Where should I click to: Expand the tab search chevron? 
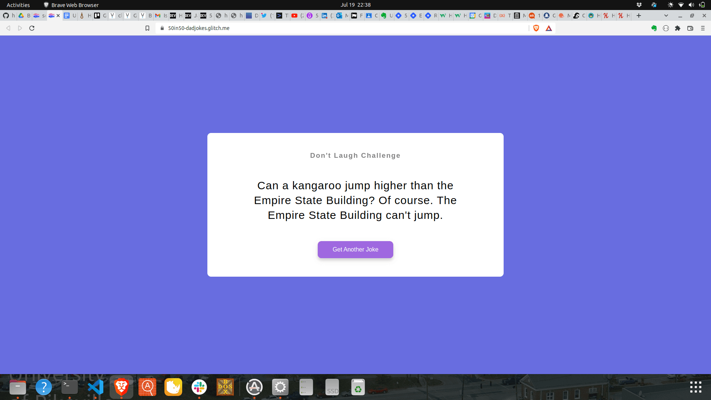(666, 16)
